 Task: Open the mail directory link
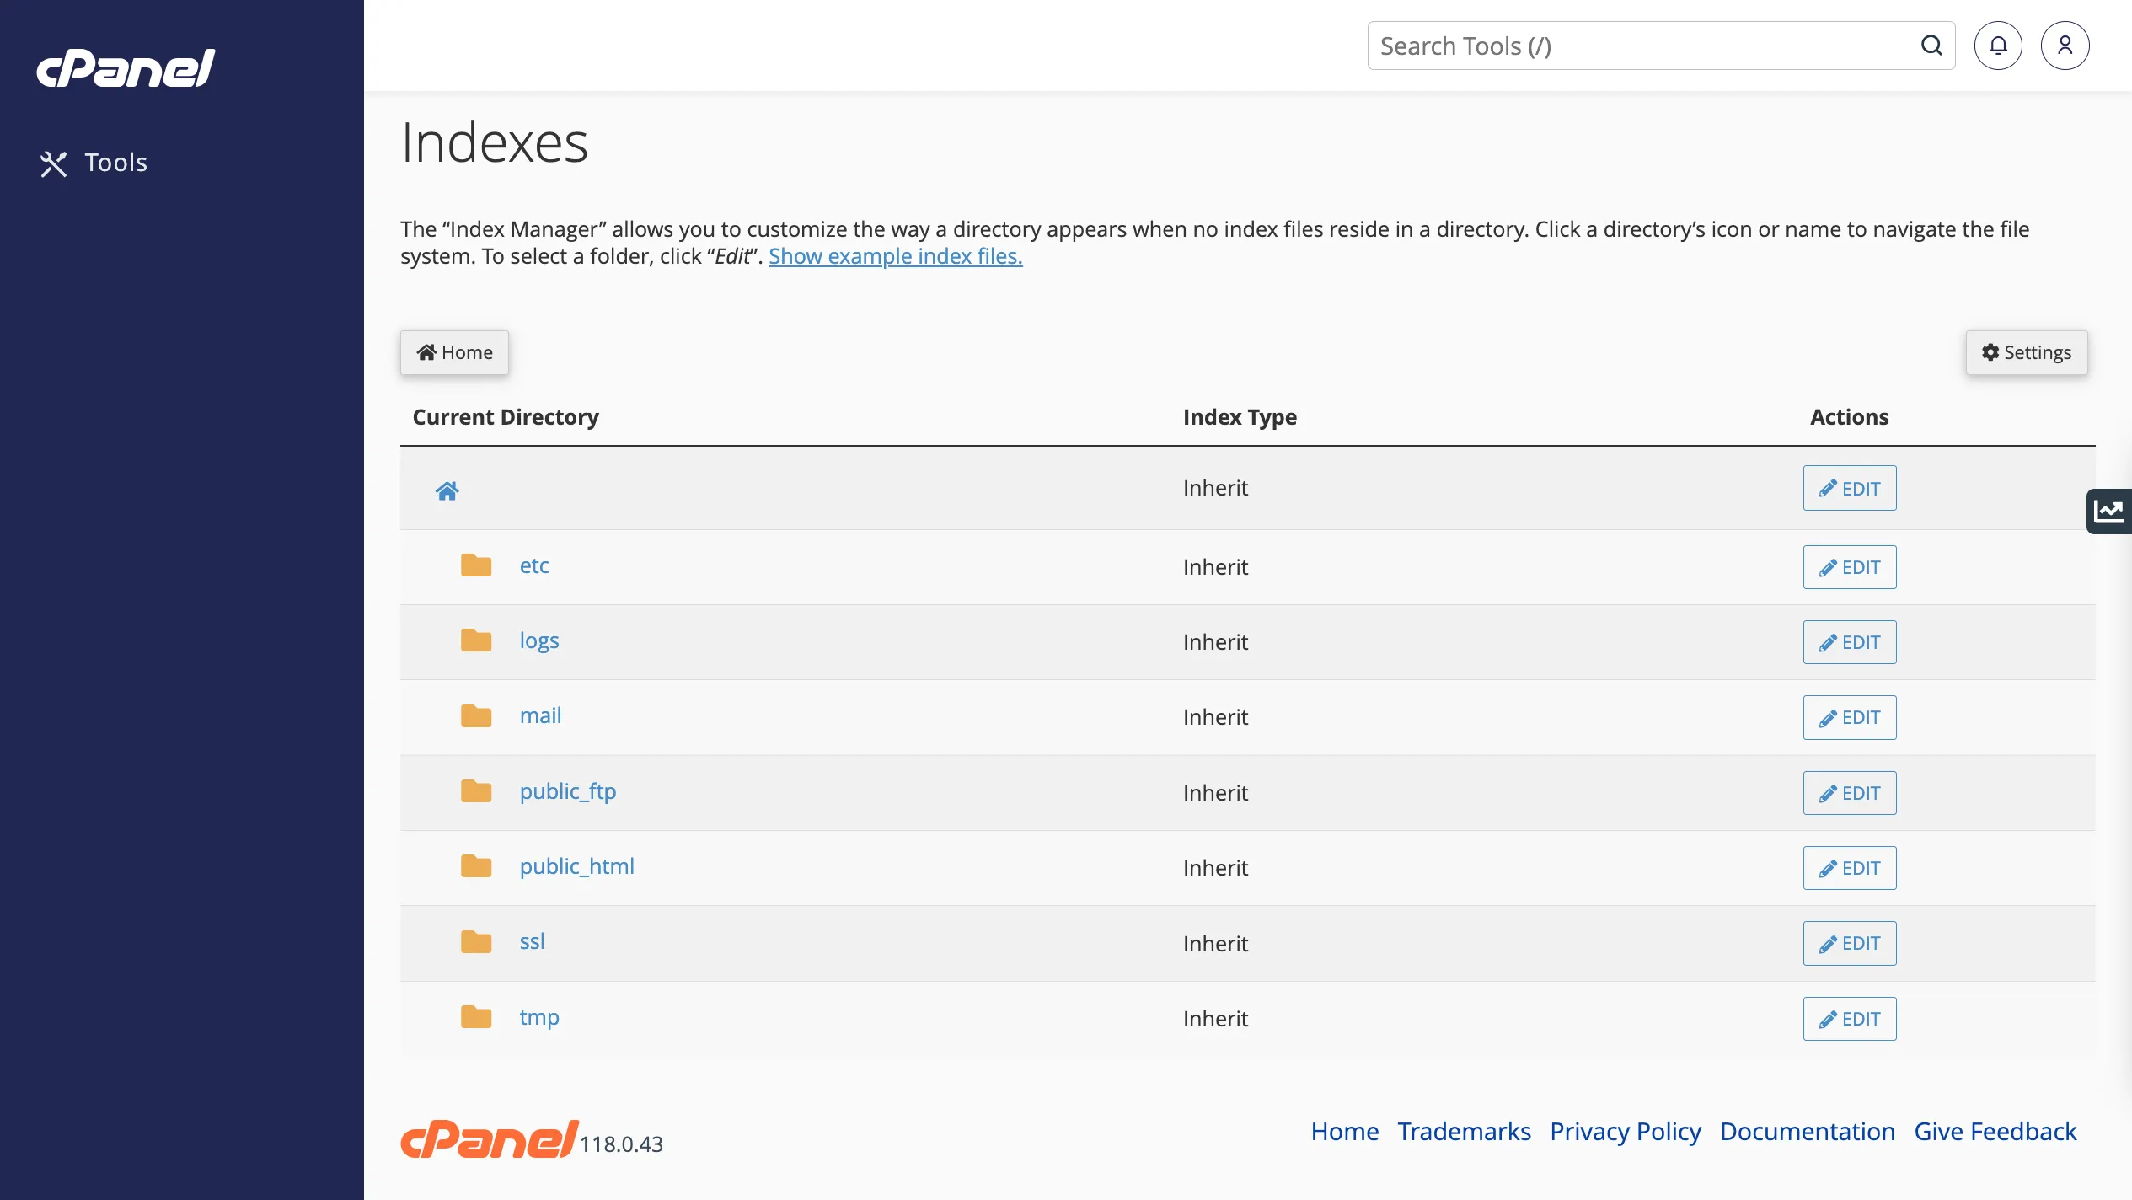[540, 715]
